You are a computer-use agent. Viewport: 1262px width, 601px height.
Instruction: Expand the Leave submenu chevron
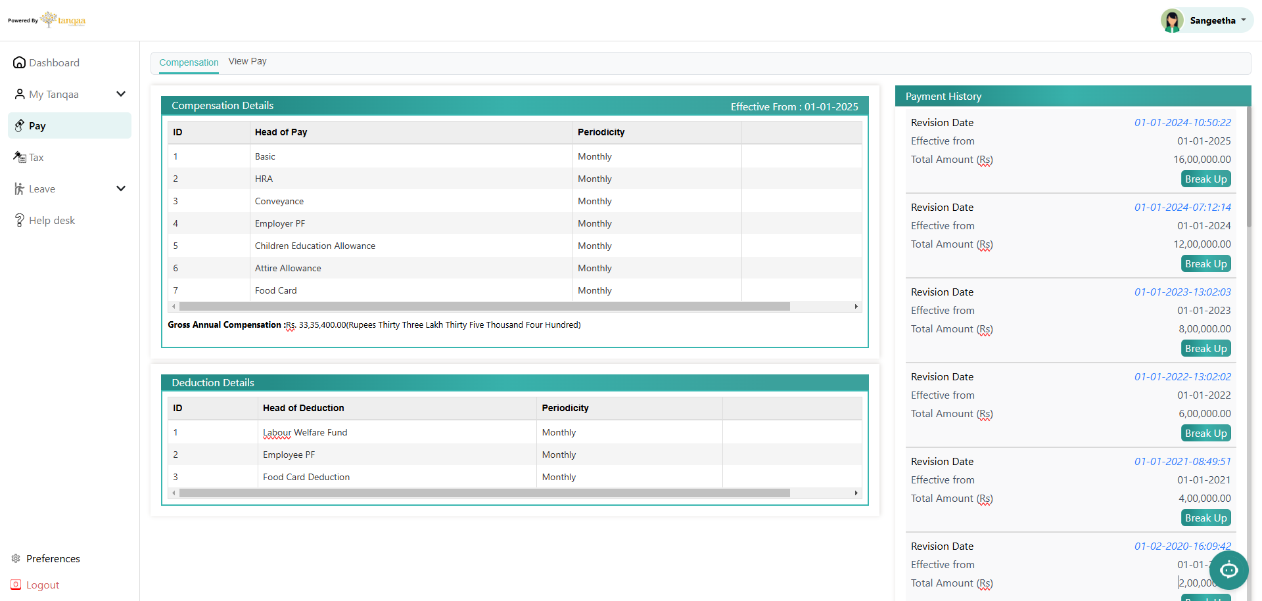click(x=121, y=189)
